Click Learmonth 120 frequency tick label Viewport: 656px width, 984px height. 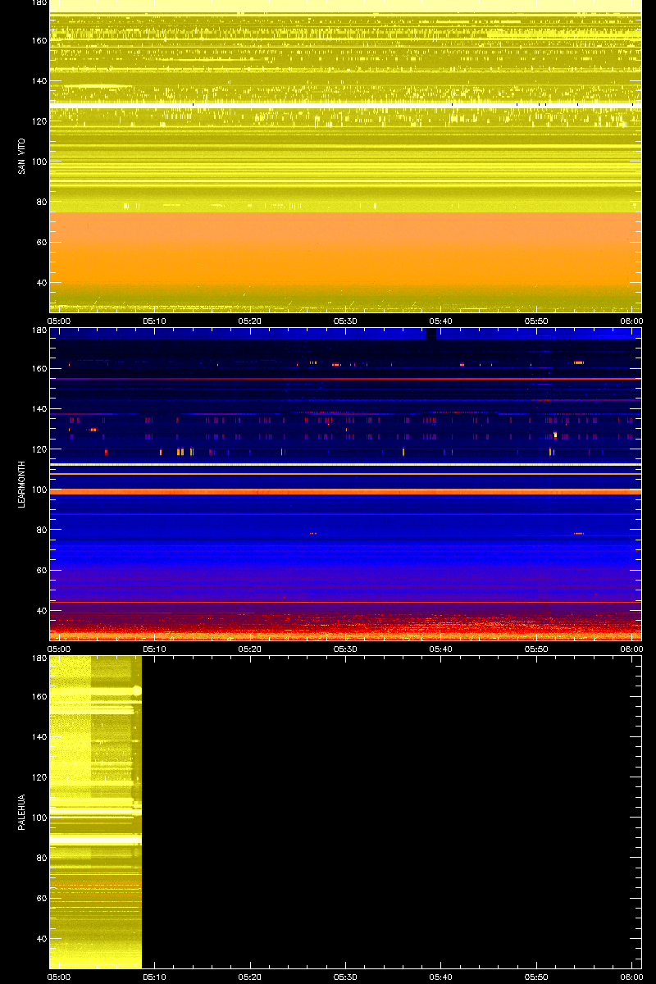point(39,449)
